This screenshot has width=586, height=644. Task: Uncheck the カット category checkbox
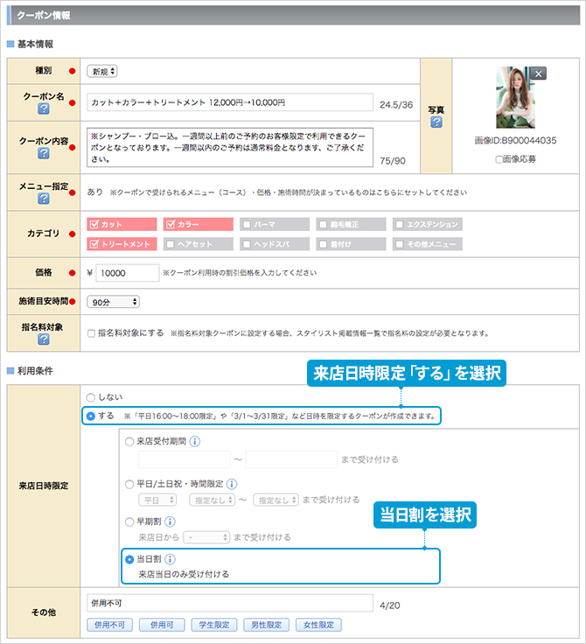(94, 224)
